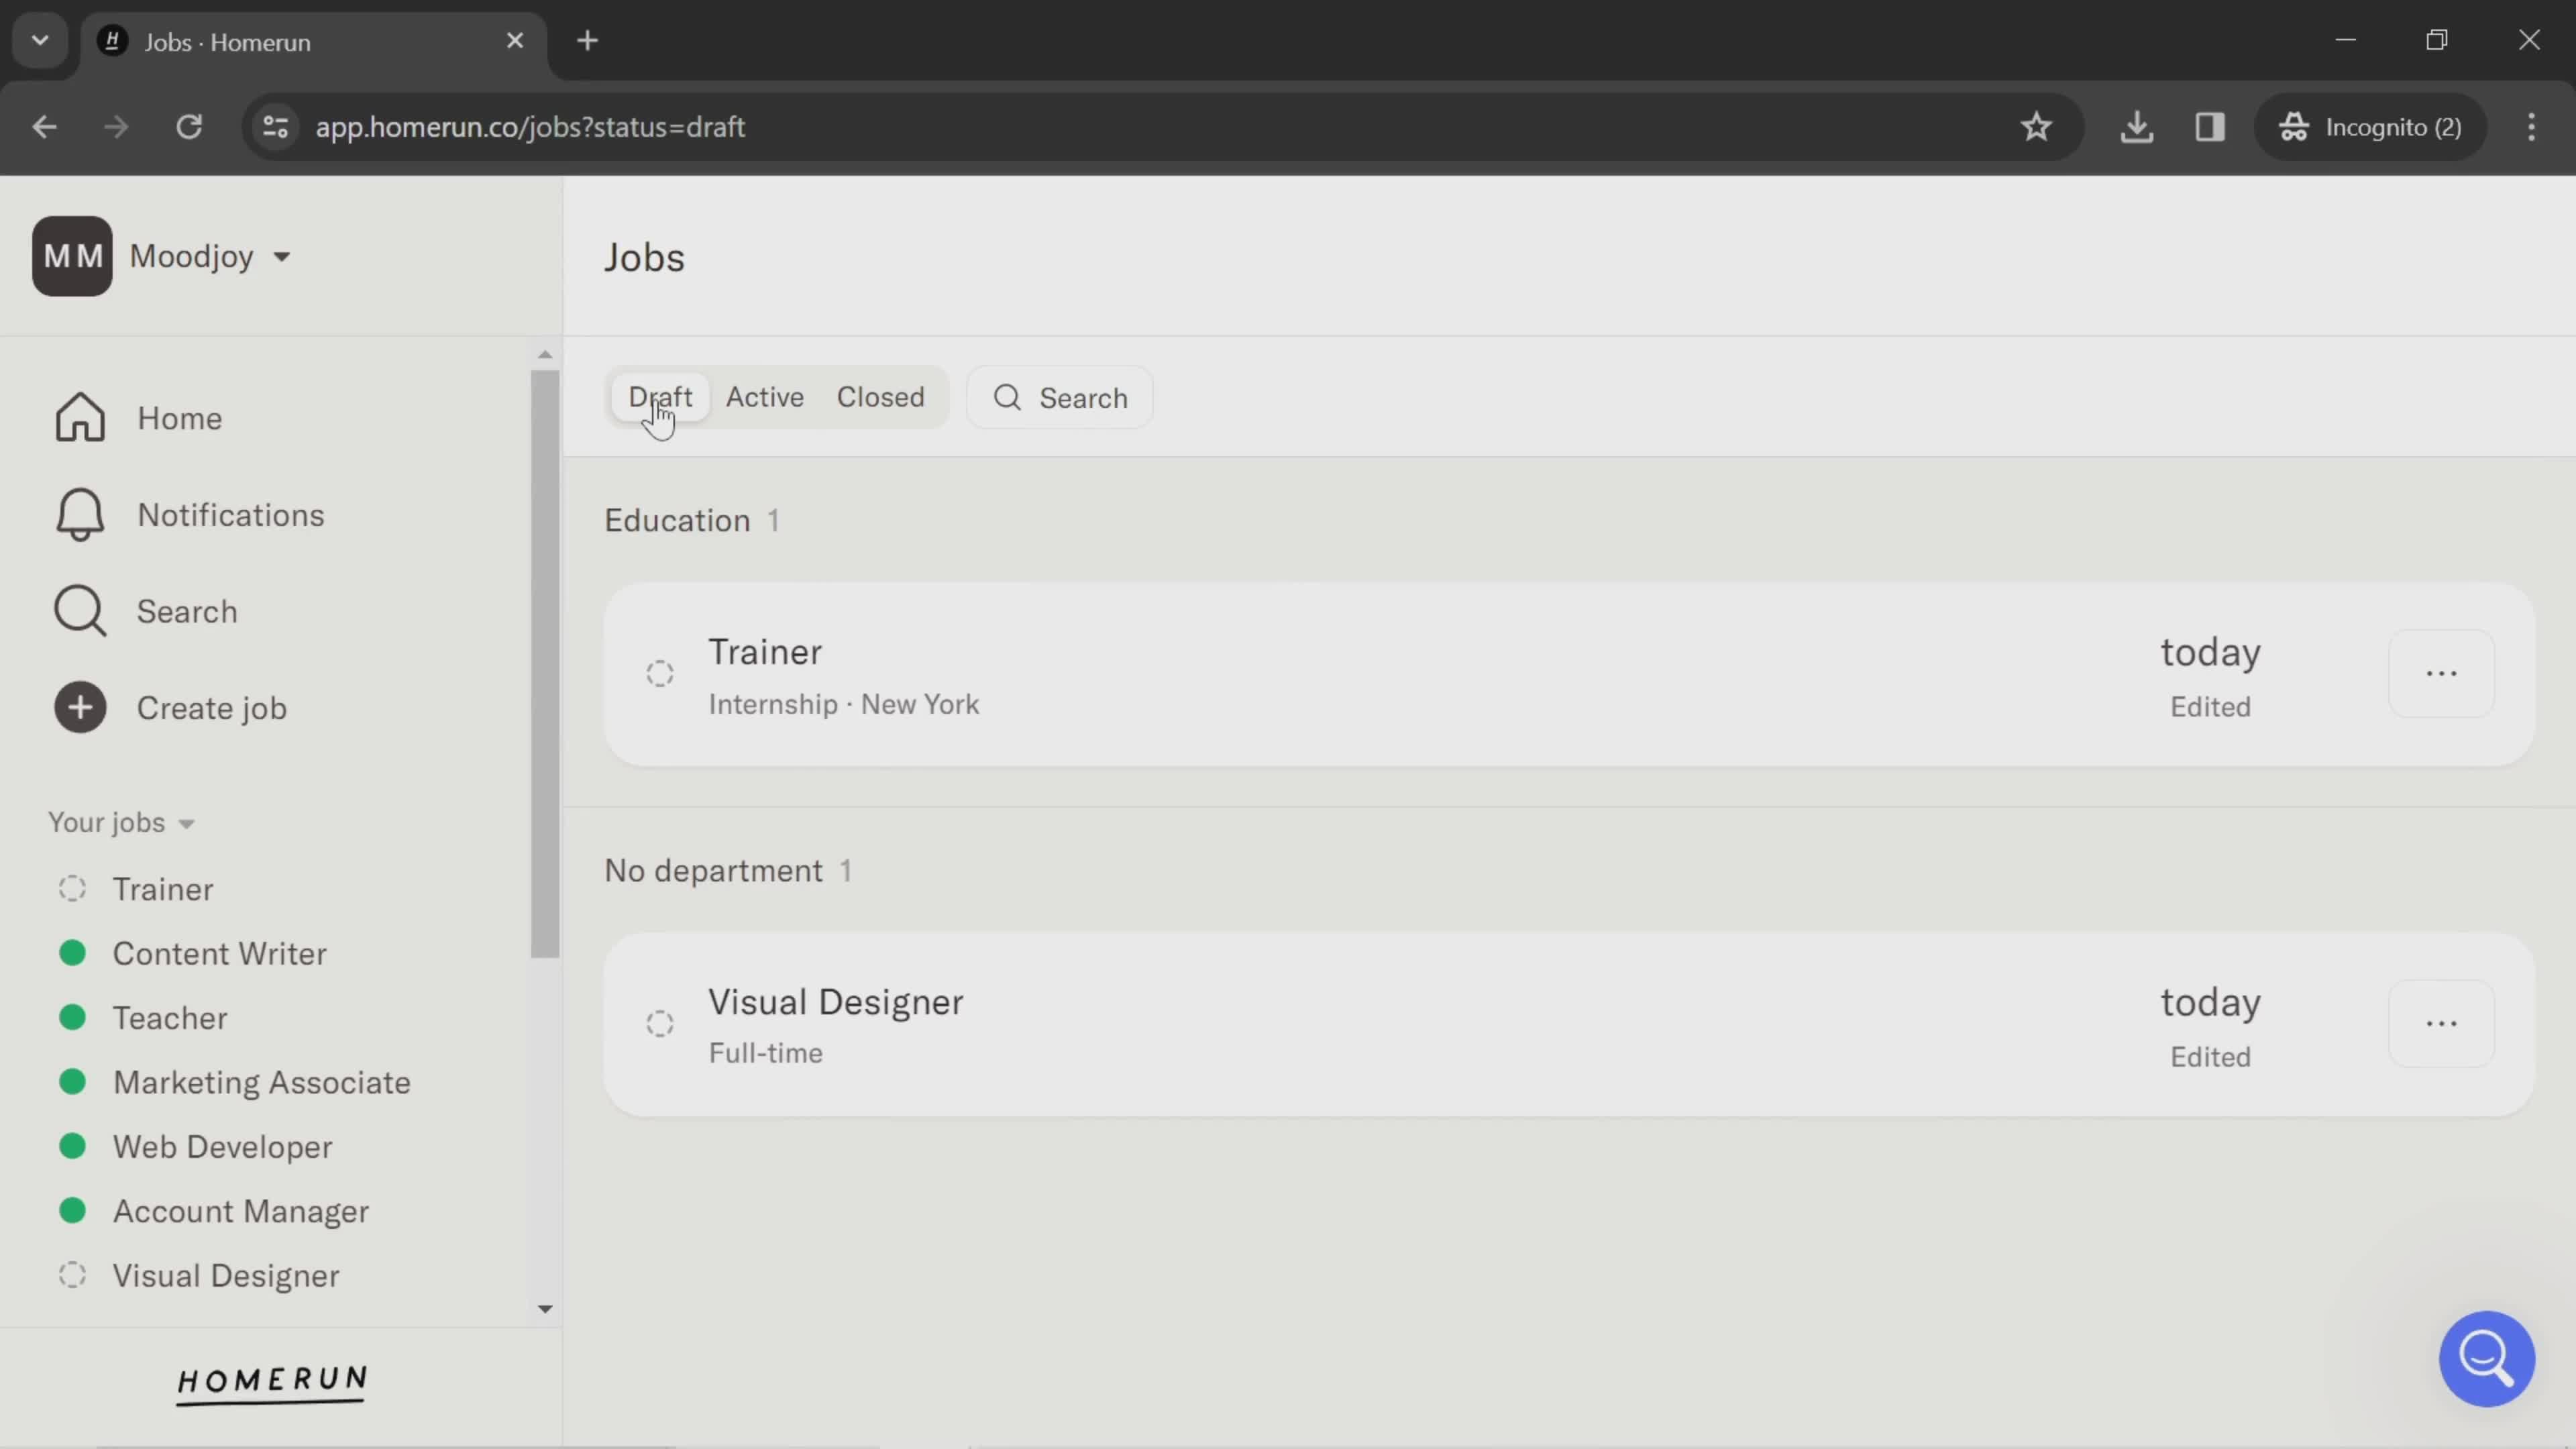Open the help chat bubble button
This screenshot has width=2576, height=1449.
(2486, 1358)
